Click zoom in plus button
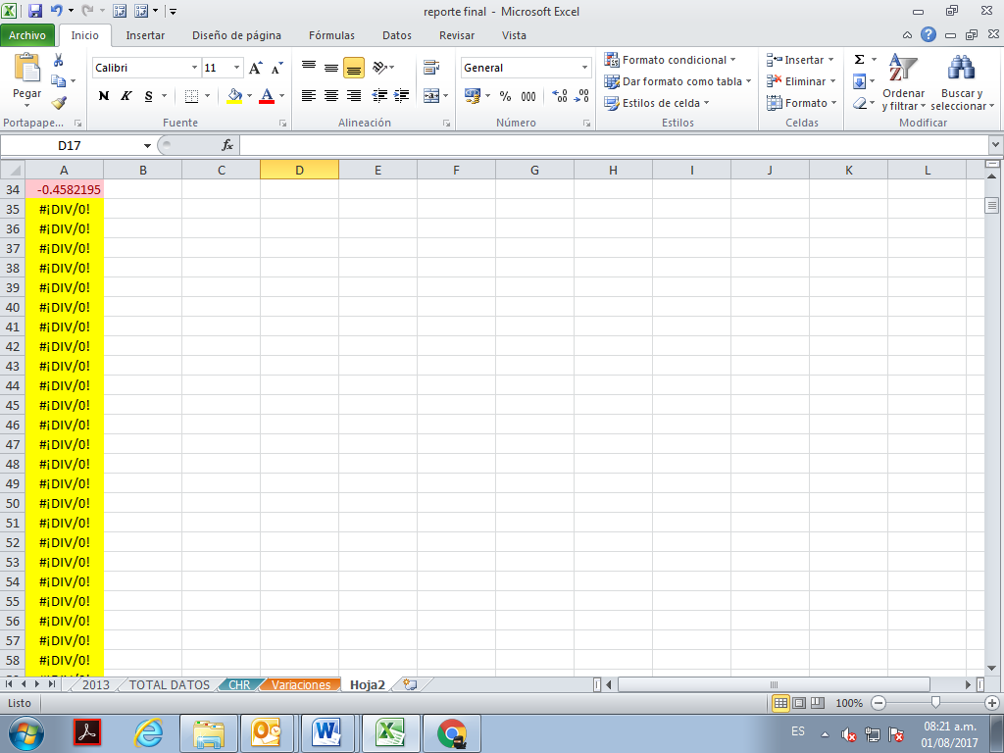This screenshot has height=753, width=1004. [992, 703]
